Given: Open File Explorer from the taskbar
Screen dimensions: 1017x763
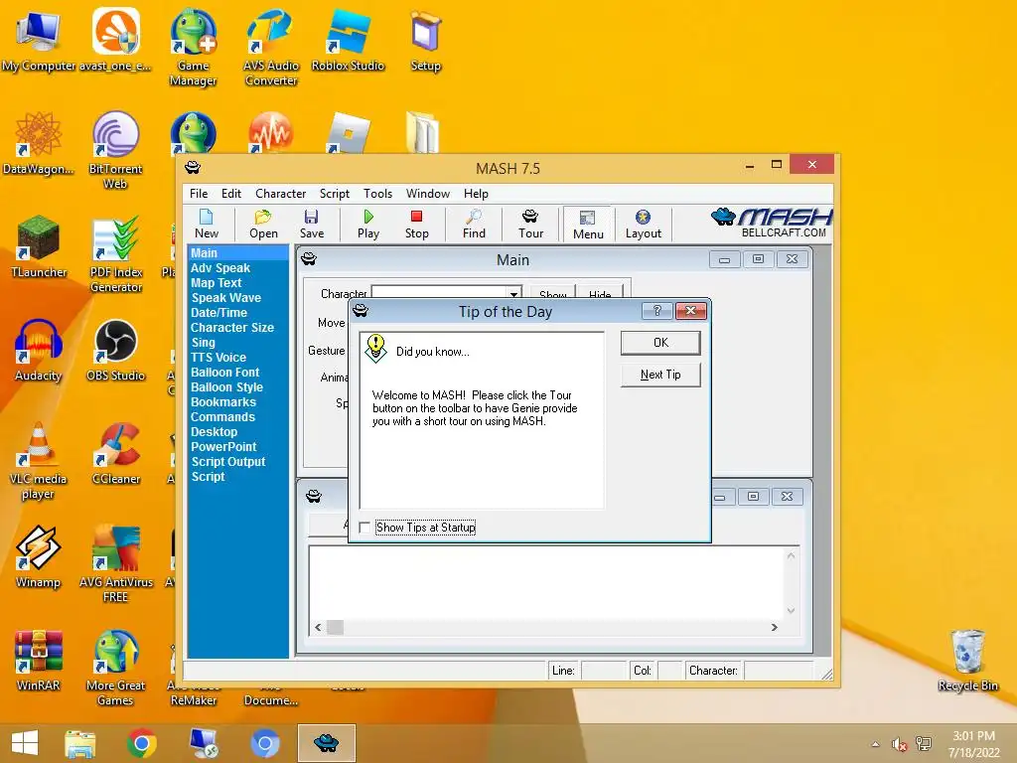Looking at the screenshot, I should pyautogui.click(x=80, y=743).
